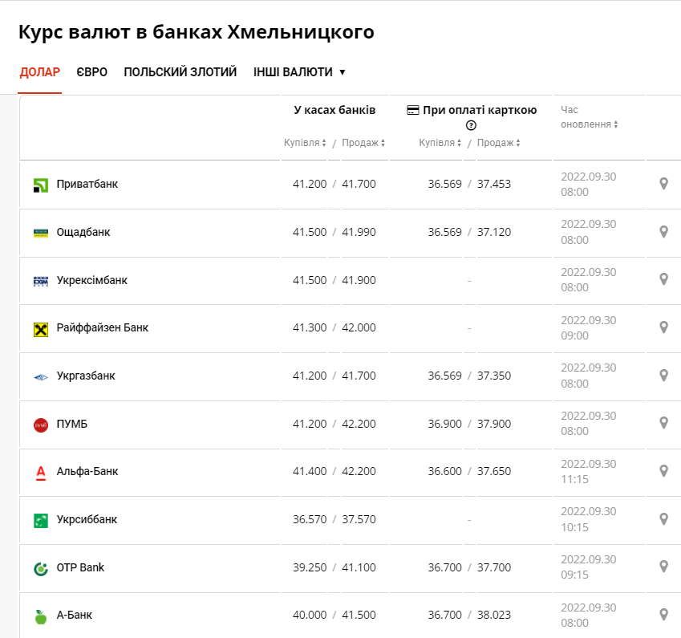Select the ДОЛАР tab
This screenshot has width=681, height=638.
pyautogui.click(x=40, y=72)
